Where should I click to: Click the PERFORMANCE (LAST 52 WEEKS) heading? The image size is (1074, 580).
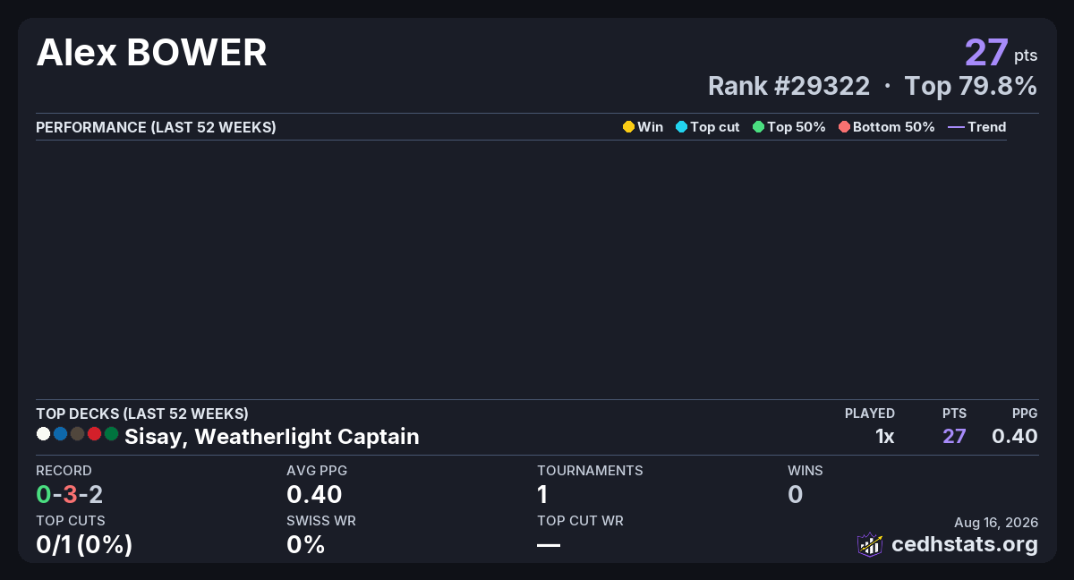156,127
